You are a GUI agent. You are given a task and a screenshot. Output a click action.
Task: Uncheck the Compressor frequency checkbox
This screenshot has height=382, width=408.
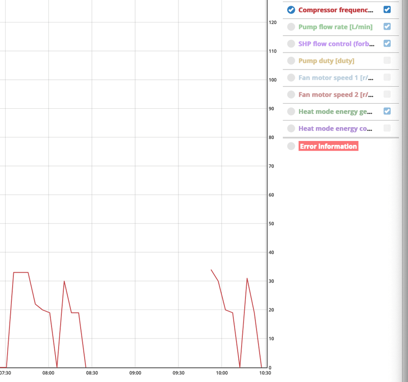pyautogui.click(x=387, y=10)
